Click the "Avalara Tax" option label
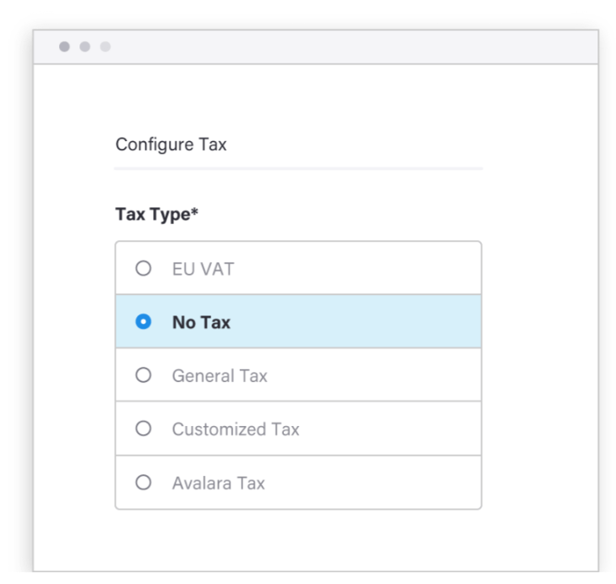 click(x=218, y=483)
